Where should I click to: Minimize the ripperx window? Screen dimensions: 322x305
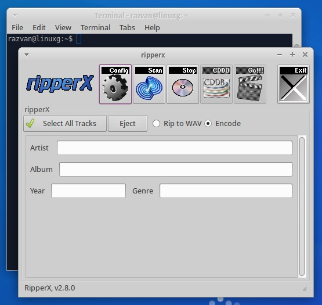(x=280, y=55)
